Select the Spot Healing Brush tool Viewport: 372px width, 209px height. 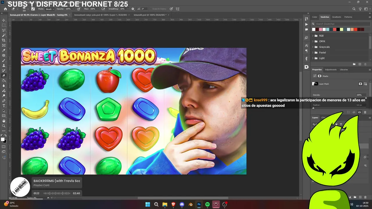tap(4, 55)
